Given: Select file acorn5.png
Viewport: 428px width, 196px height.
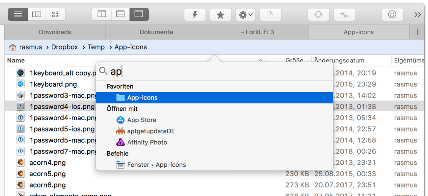Looking at the screenshot, I should point(47,174).
